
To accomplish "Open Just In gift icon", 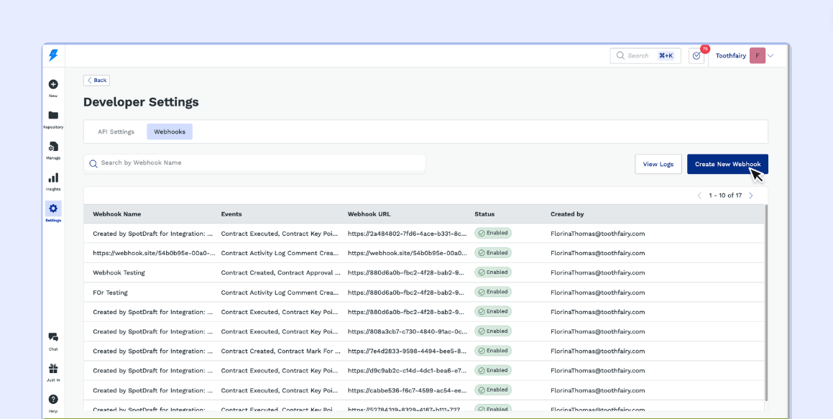I will [53, 369].
